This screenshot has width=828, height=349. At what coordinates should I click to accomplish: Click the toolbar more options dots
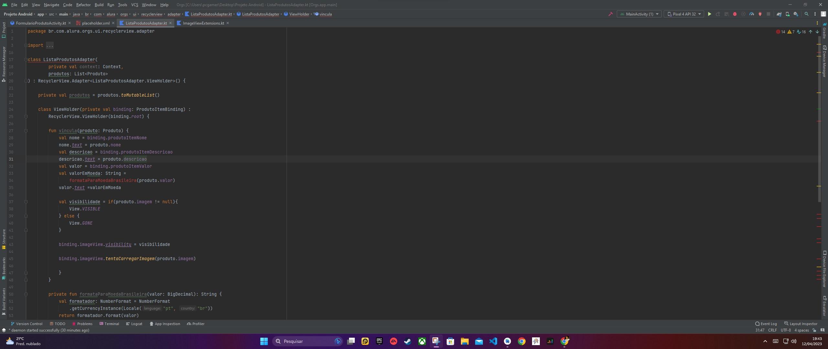click(815, 14)
